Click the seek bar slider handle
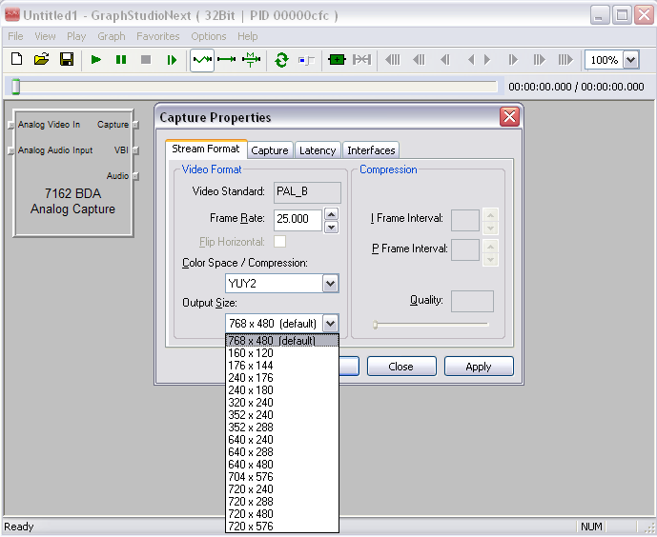The height and width of the screenshot is (537, 657). tap(16, 87)
